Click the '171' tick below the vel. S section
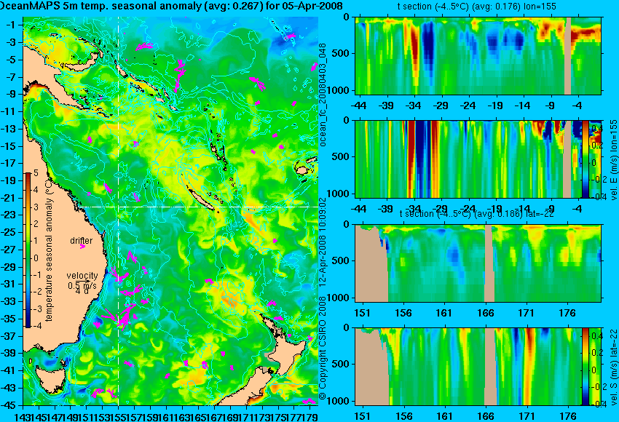619x422 pixels. point(527,416)
